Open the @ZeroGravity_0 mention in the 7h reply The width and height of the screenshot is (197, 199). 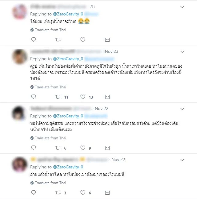[x=68, y=14]
